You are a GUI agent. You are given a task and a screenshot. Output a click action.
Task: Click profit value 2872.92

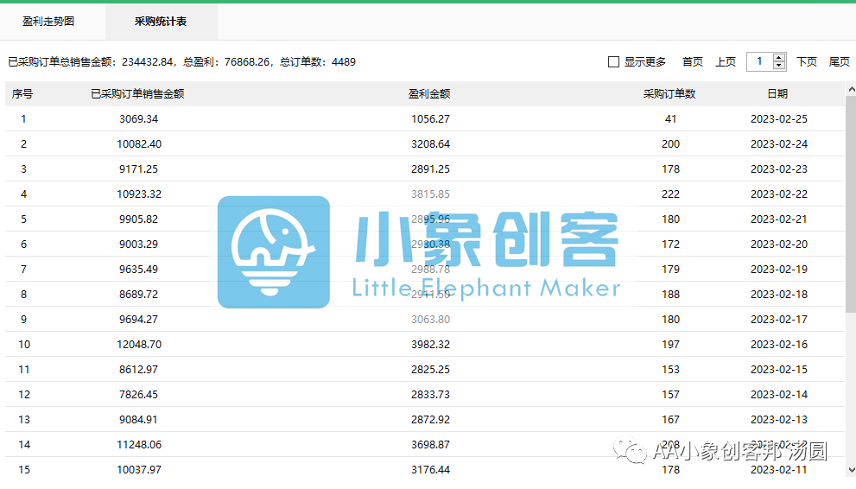click(430, 420)
